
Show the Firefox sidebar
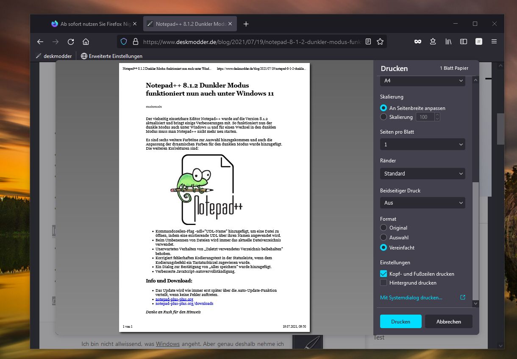(x=464, y=41)
